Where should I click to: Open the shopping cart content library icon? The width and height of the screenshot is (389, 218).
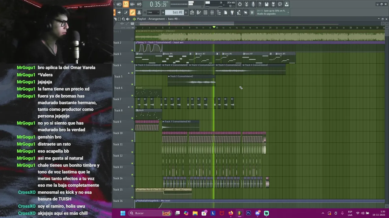pyautogui.click(x=252, y=12)
